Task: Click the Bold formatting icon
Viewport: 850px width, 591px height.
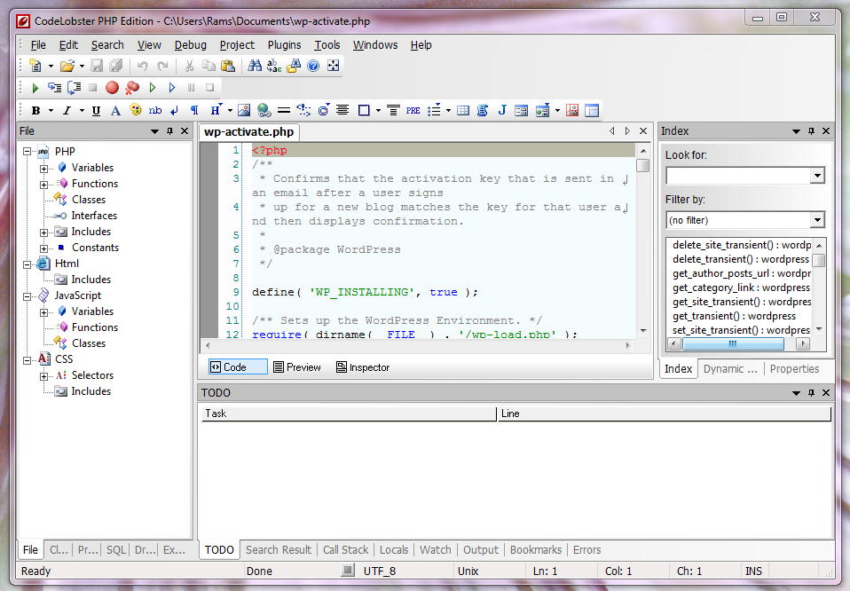Action: tap(36, 111)
